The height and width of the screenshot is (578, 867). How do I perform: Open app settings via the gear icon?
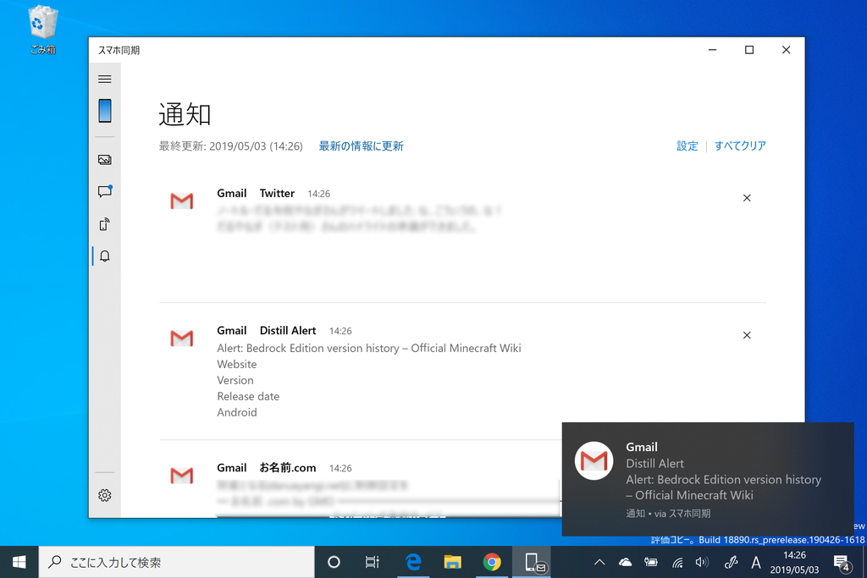pyautogui.click(x=104, y=495)
